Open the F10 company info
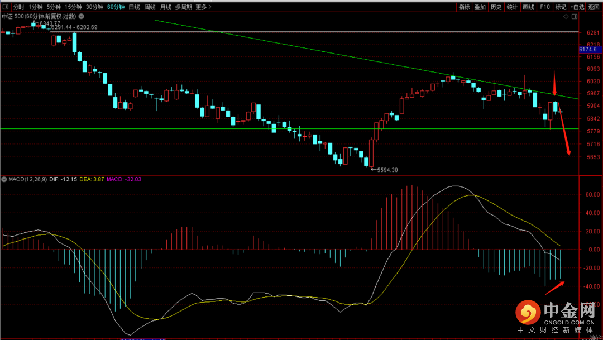The height and width of the screenshot is (340, 603). click(x=545, y=7)
